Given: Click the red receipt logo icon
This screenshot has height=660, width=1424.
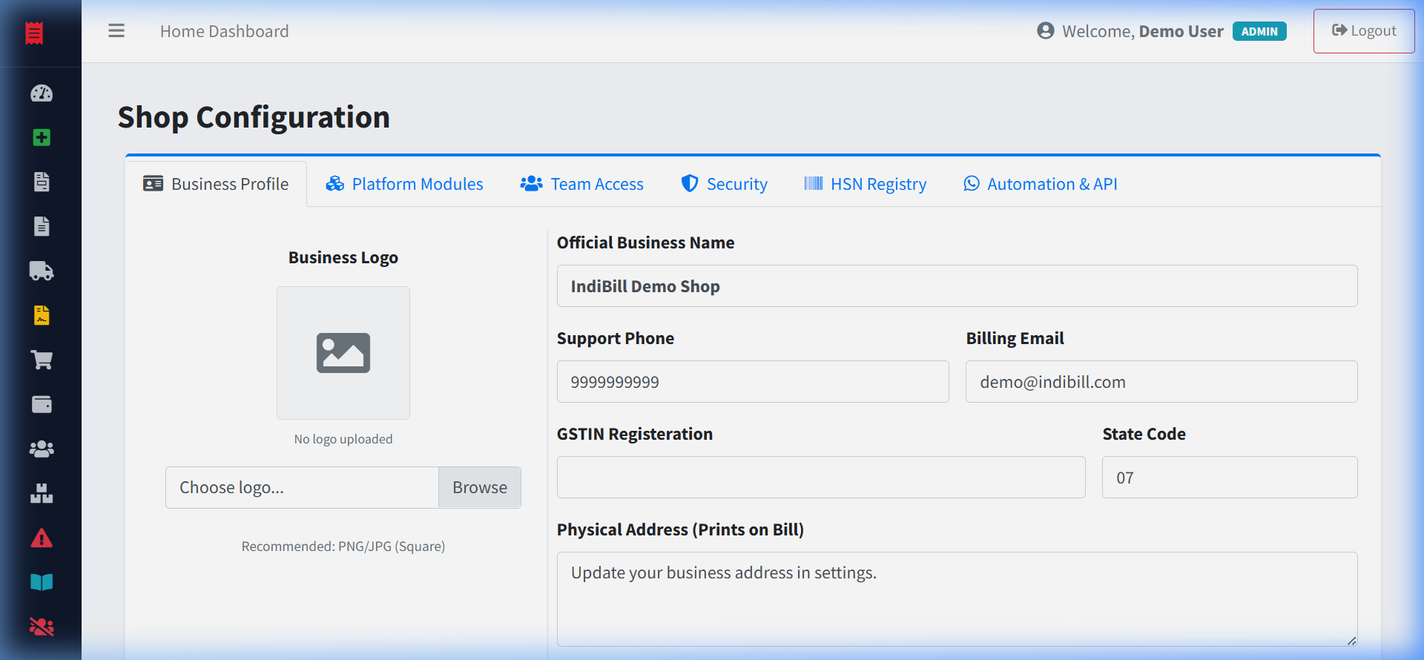Looking at the screenshot, I should pos(34,33).
